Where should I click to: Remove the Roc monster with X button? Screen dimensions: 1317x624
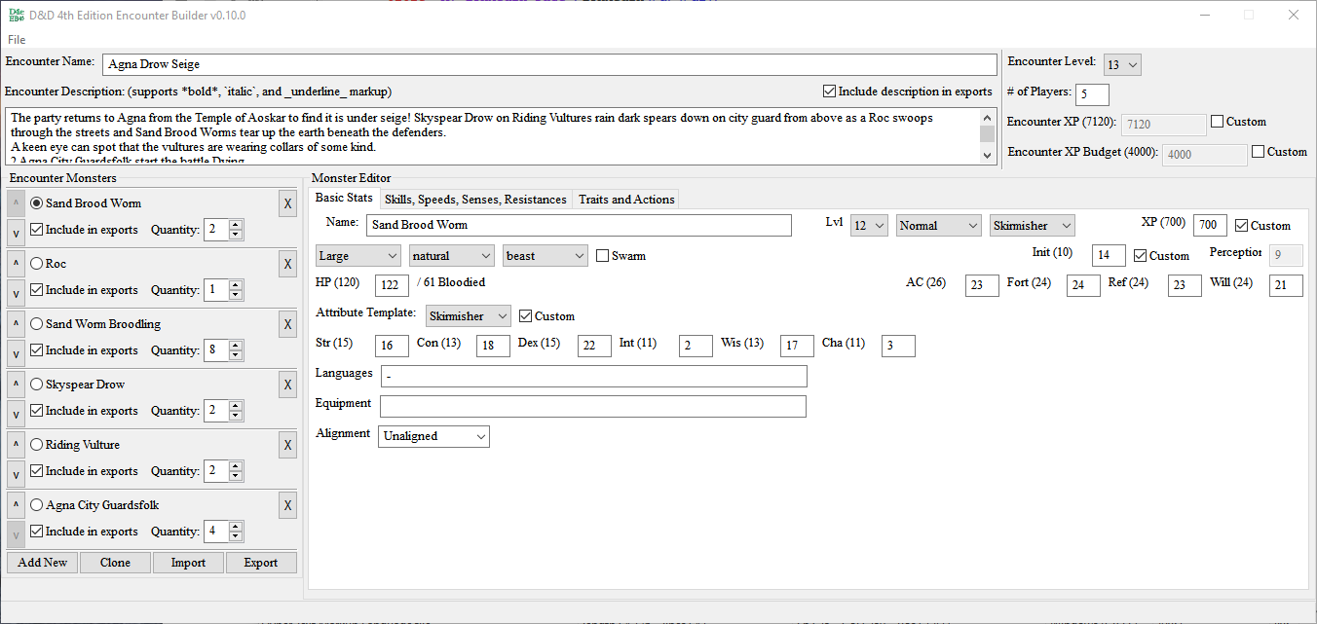tap(287, 264)
